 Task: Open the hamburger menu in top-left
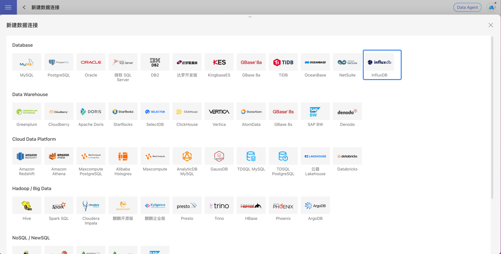click(x=8, y=7)
